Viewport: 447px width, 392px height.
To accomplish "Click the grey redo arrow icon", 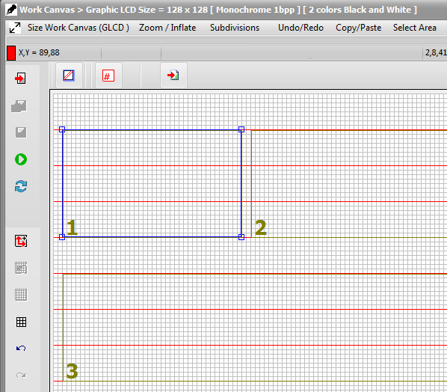I will [x=21, y=375].
